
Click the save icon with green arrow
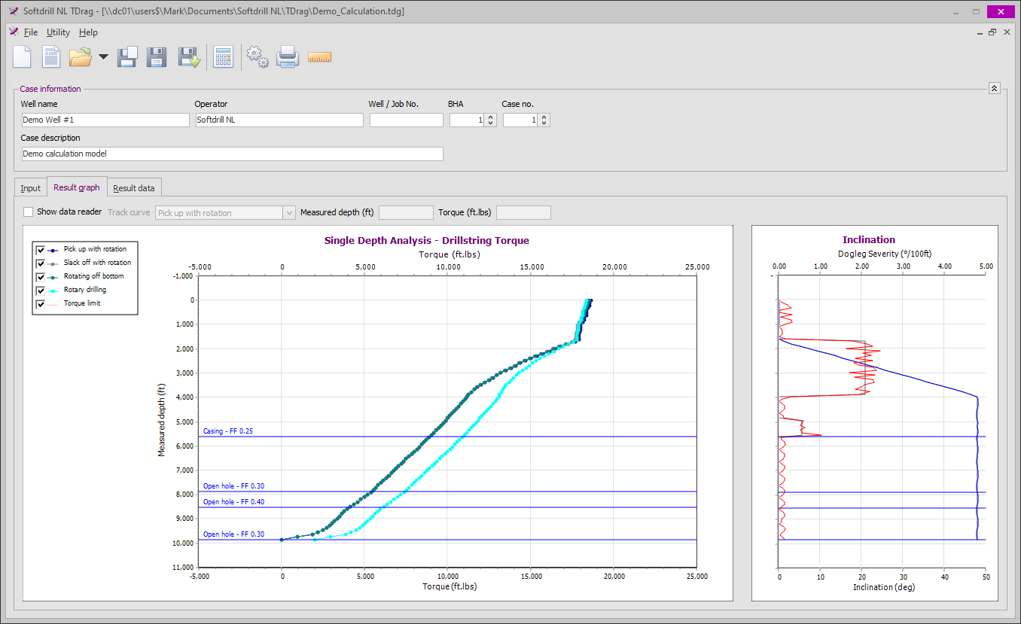point(188,57)
